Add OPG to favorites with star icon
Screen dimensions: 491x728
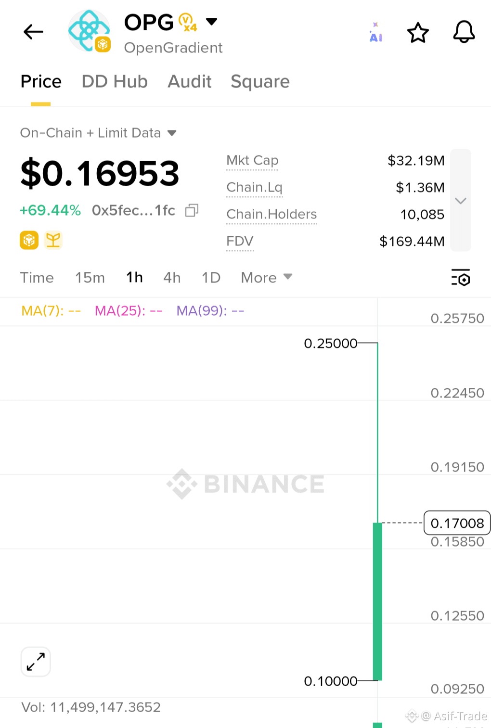(x=418, y=33)
